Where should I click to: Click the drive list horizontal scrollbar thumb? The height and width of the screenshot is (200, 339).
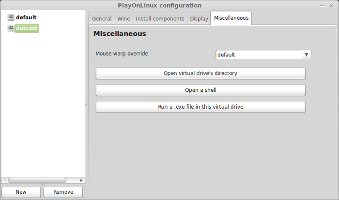(x=37, y=180)
